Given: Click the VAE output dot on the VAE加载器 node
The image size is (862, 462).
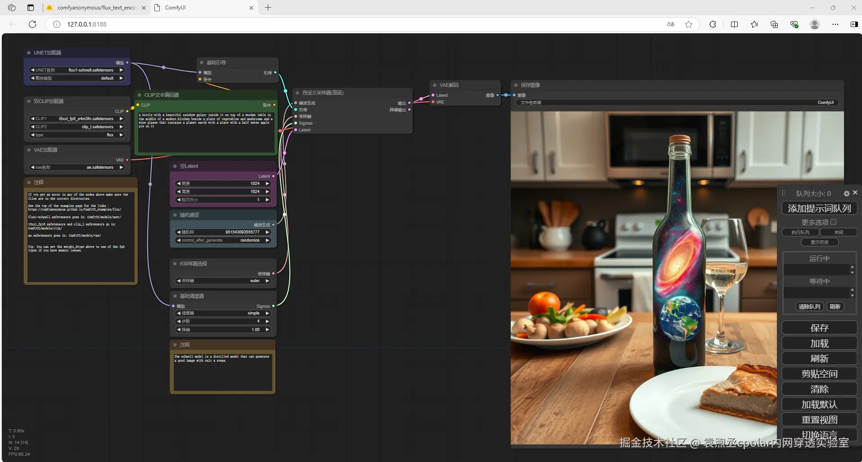Looking at the screenshot, I should (127, 160).
